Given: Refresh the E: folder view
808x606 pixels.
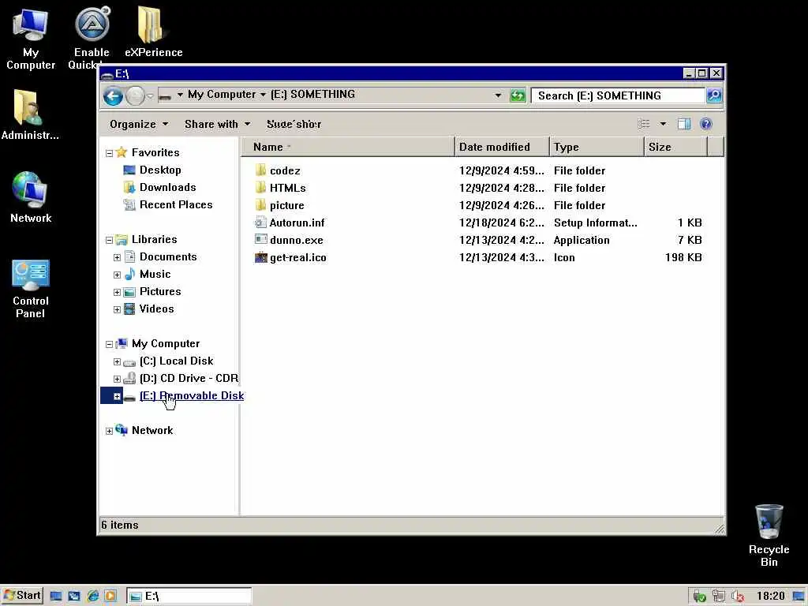Looking at the screenshot, I should pyautogui.click(x=518, y=95).
